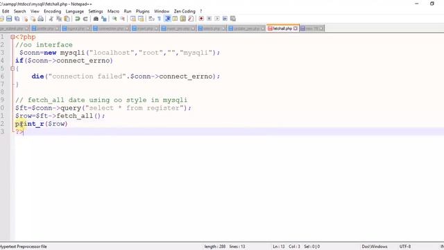Open the Zen Coding menu
This screenshot has height=250, width=444.
tap(185, 11)
